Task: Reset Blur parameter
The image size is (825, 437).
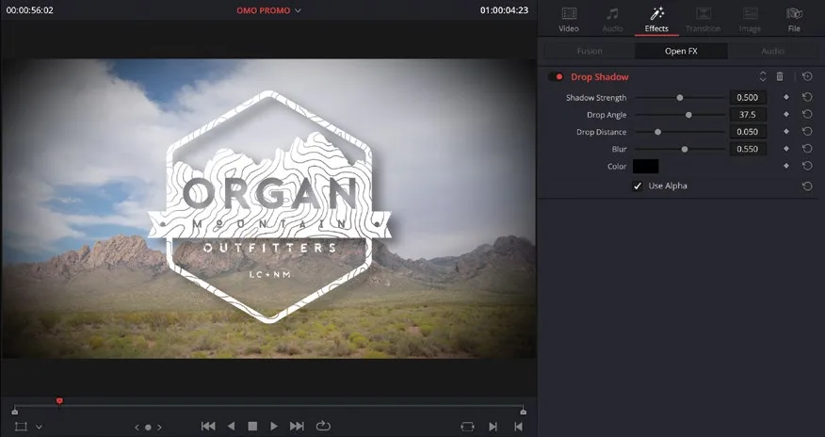Action: click(807, 149)
